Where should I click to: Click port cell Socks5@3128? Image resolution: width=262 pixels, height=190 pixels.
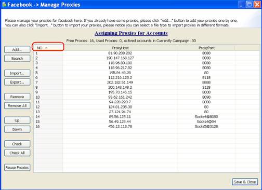point(206,127)
